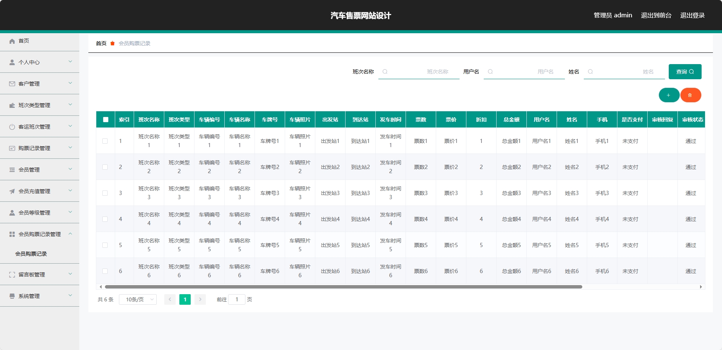Expand the 会员管理 menu chevron
Image resolution: width=722 pixels, height=350 pixels.
click(70, 169)
